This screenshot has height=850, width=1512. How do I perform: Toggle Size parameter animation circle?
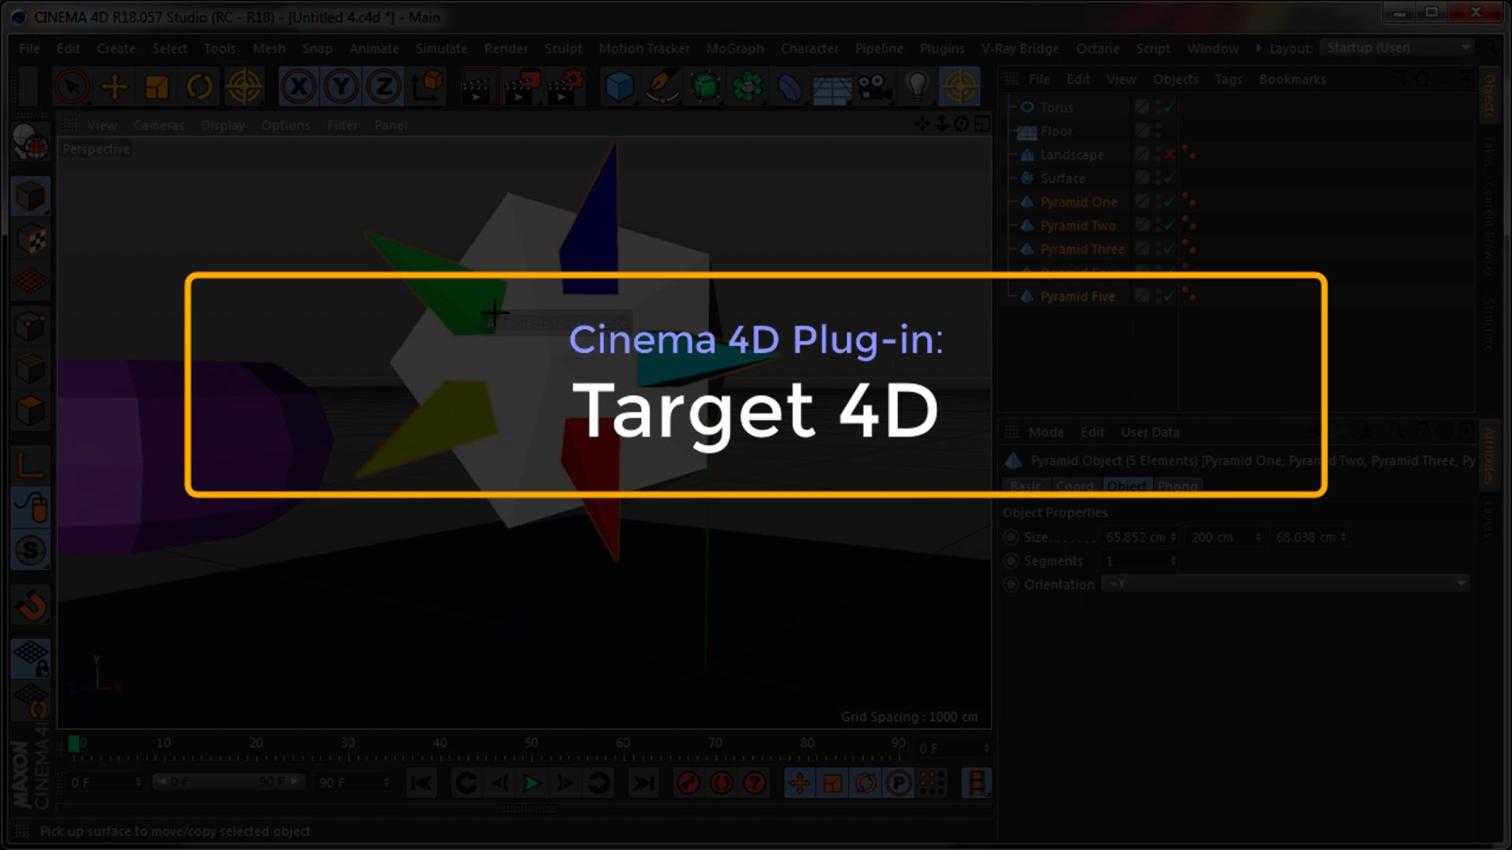click(x=1011, y=537)
